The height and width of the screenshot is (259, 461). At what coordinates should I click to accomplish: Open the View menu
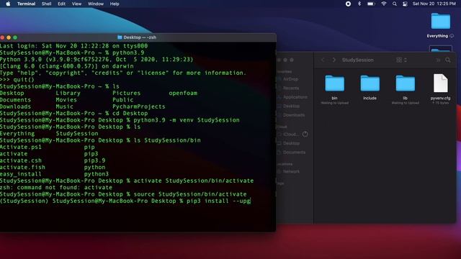click(x=76, y=4)
